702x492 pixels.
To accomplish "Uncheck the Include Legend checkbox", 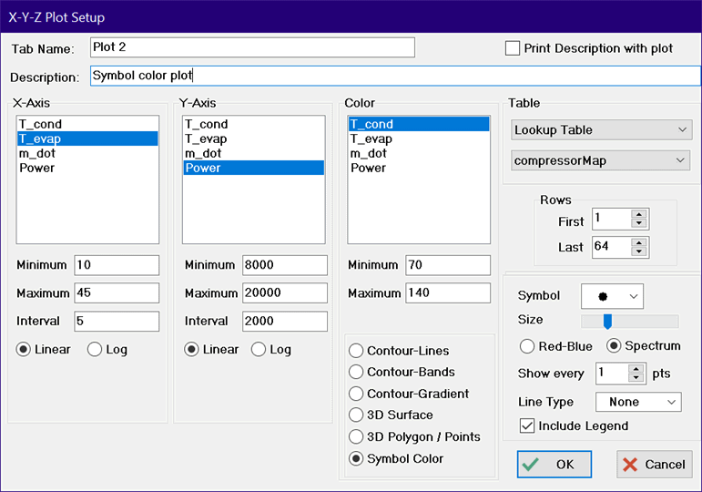I will [525, 425].
